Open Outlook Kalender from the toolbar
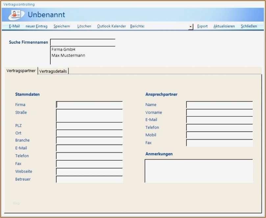 pos(111,26)
